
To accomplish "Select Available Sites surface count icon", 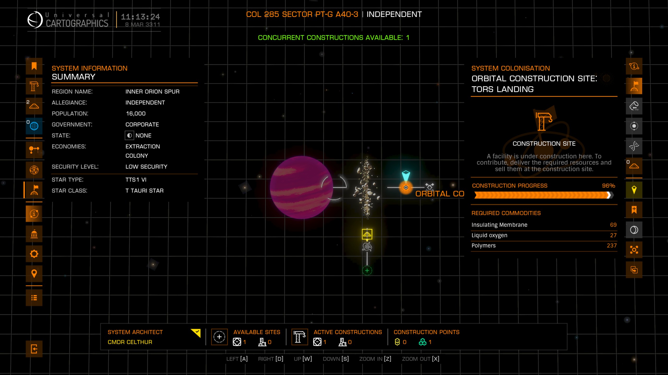I will pos(262,342).
